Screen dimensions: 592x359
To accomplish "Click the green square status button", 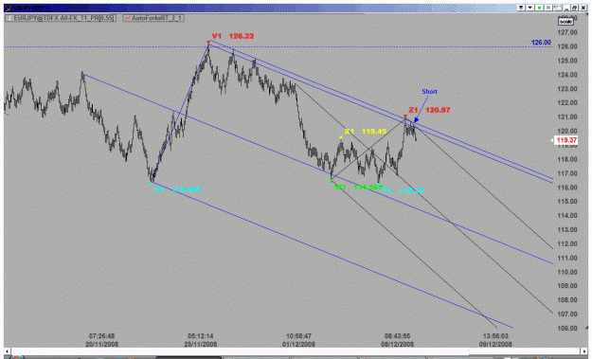I will [x=539, y=8].
